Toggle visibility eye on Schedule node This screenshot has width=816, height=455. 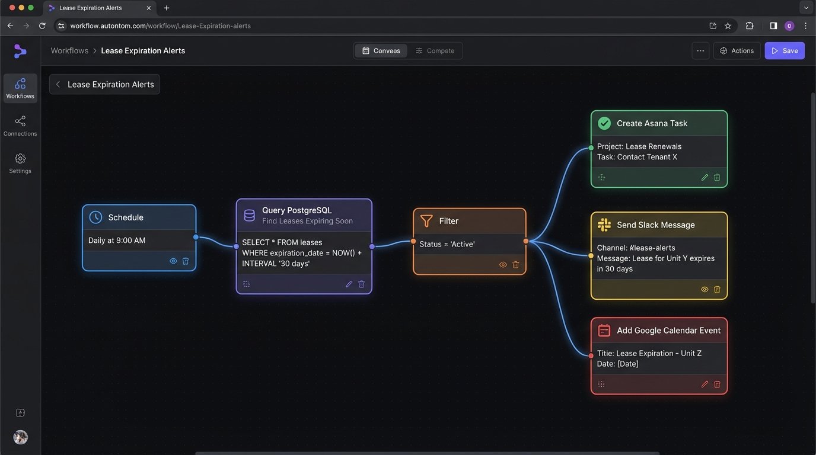(x=173, y=261)
